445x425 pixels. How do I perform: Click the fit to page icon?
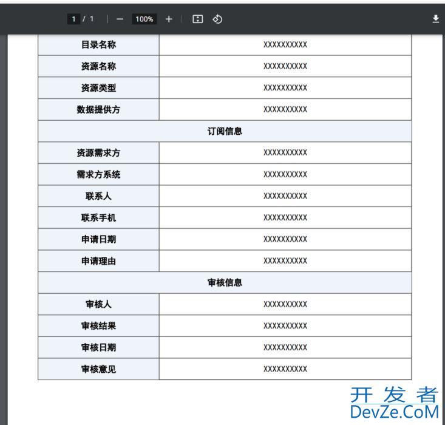197,19
